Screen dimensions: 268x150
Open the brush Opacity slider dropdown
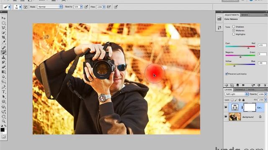(x=81, y=7)
